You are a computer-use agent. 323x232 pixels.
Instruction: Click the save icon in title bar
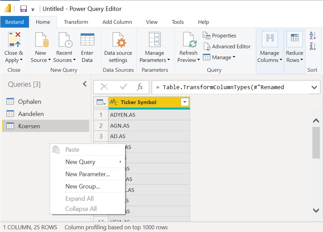point(23,9)
